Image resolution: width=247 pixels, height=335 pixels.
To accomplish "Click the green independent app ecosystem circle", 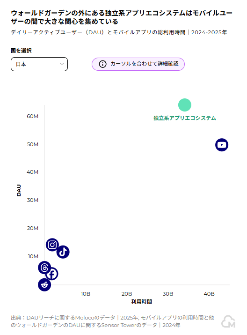I will coord(185,105).
